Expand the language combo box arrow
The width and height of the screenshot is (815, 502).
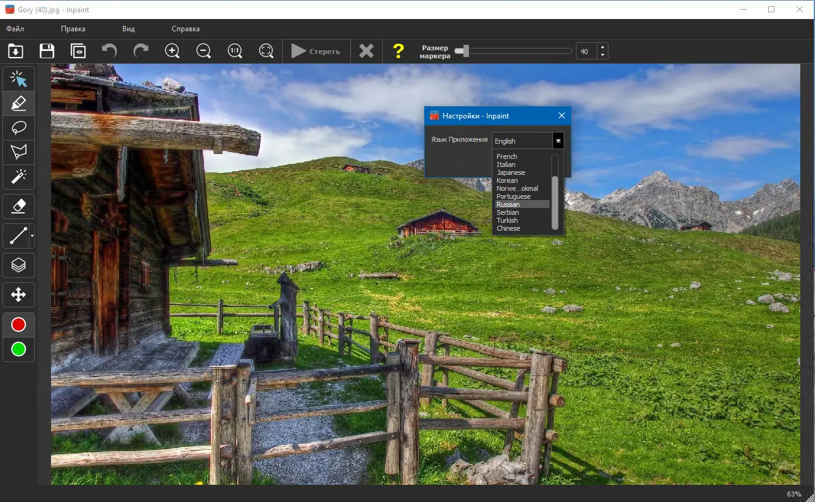tap(558, 141)
